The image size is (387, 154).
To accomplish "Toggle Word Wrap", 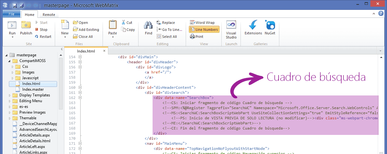I will 202,23.
